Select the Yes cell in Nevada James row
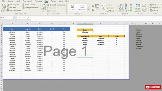The width and height of the screenshot is (162, 91). pos(64,42)
